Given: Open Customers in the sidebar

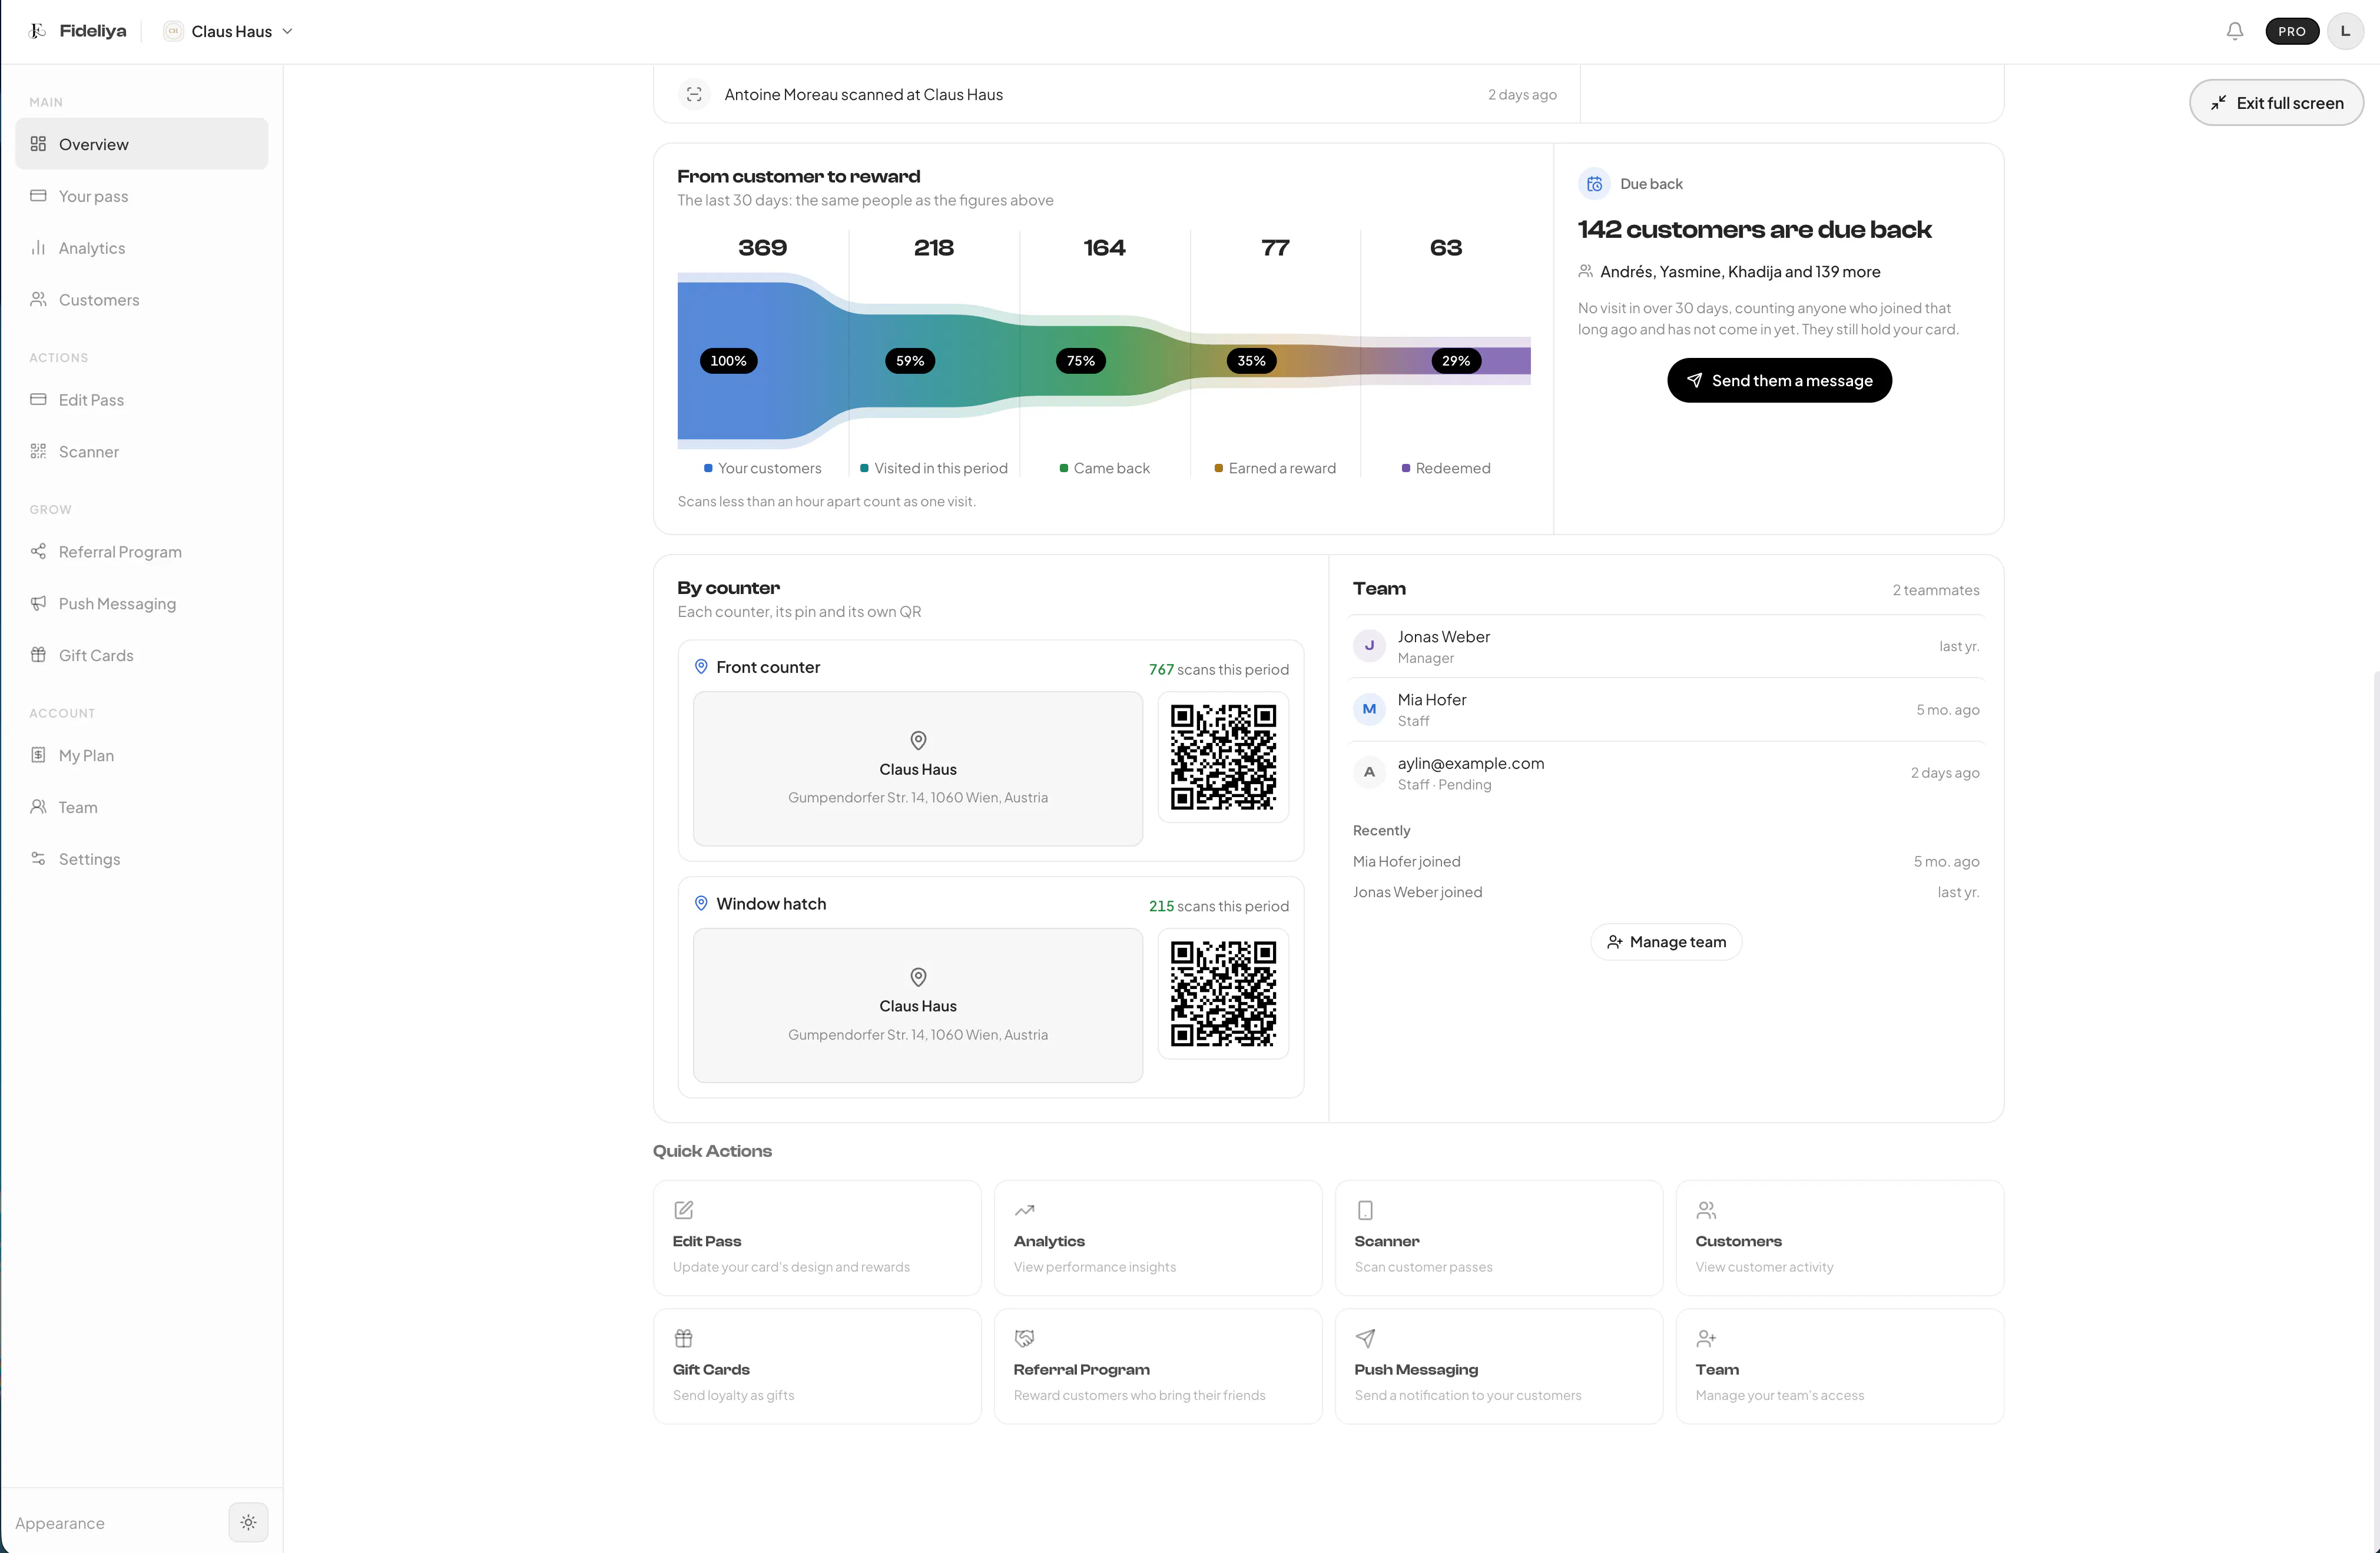Looking at the screenshot, I should pos(142,300).
